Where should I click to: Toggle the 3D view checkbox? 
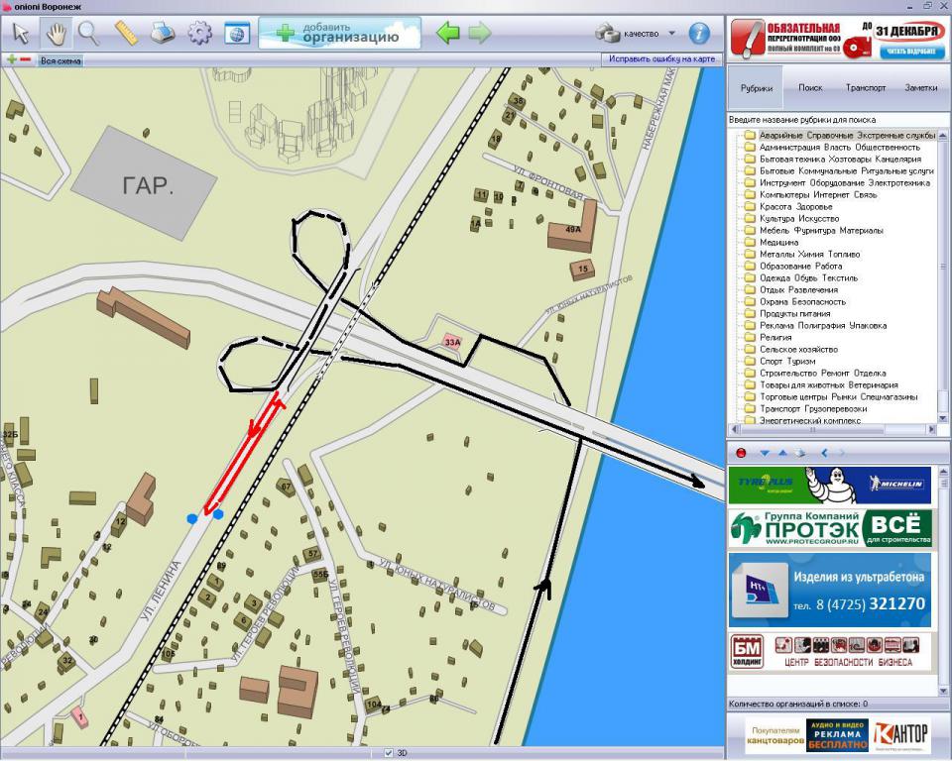pos(389,753)
